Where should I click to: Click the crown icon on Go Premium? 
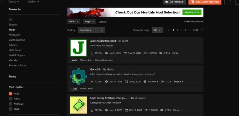[x=167, y=2]
